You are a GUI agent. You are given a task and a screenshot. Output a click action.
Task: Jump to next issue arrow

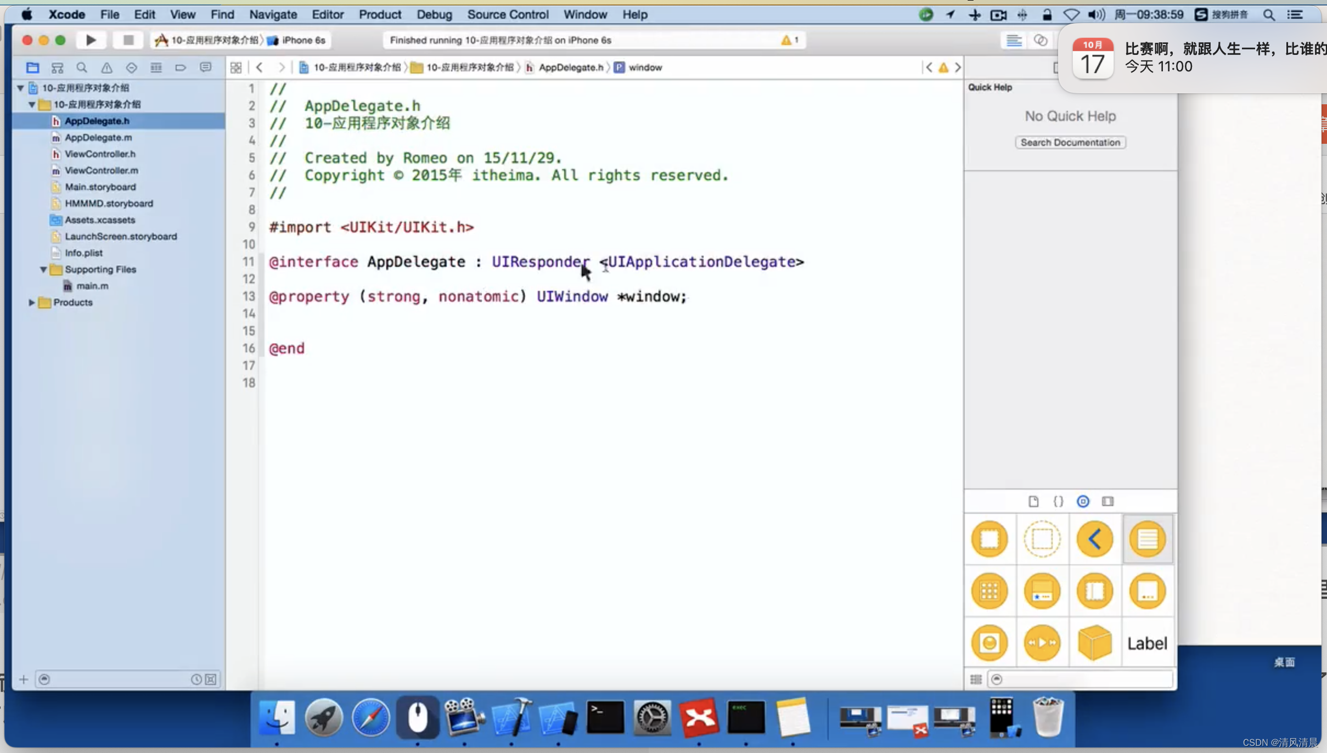958,68
